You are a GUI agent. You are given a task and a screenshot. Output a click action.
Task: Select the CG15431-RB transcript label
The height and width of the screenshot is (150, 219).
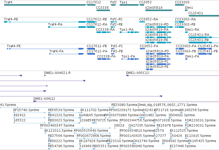198,40
